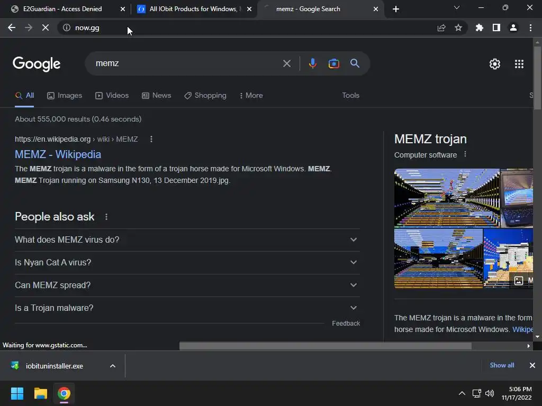542x406 pixels.
Task: Open the Chrome three-dot menu
Action: (x=530, y=27)
